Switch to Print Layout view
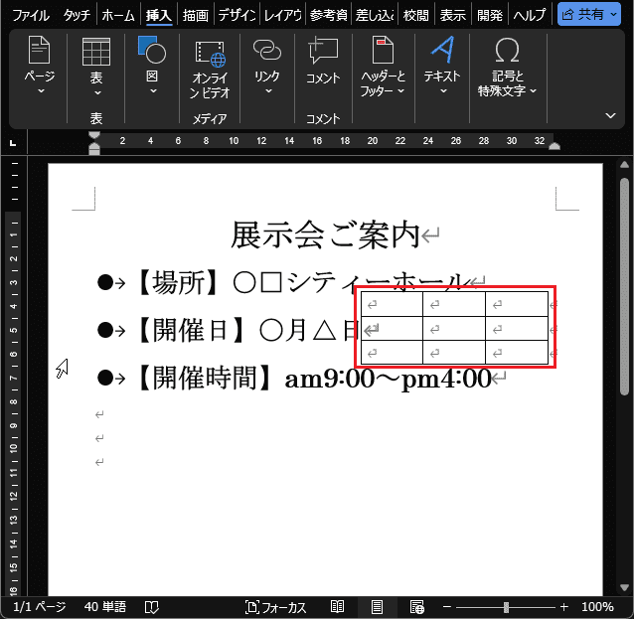Screen dimensions: 634x619 pyautogui.click(x=377, y=606)
